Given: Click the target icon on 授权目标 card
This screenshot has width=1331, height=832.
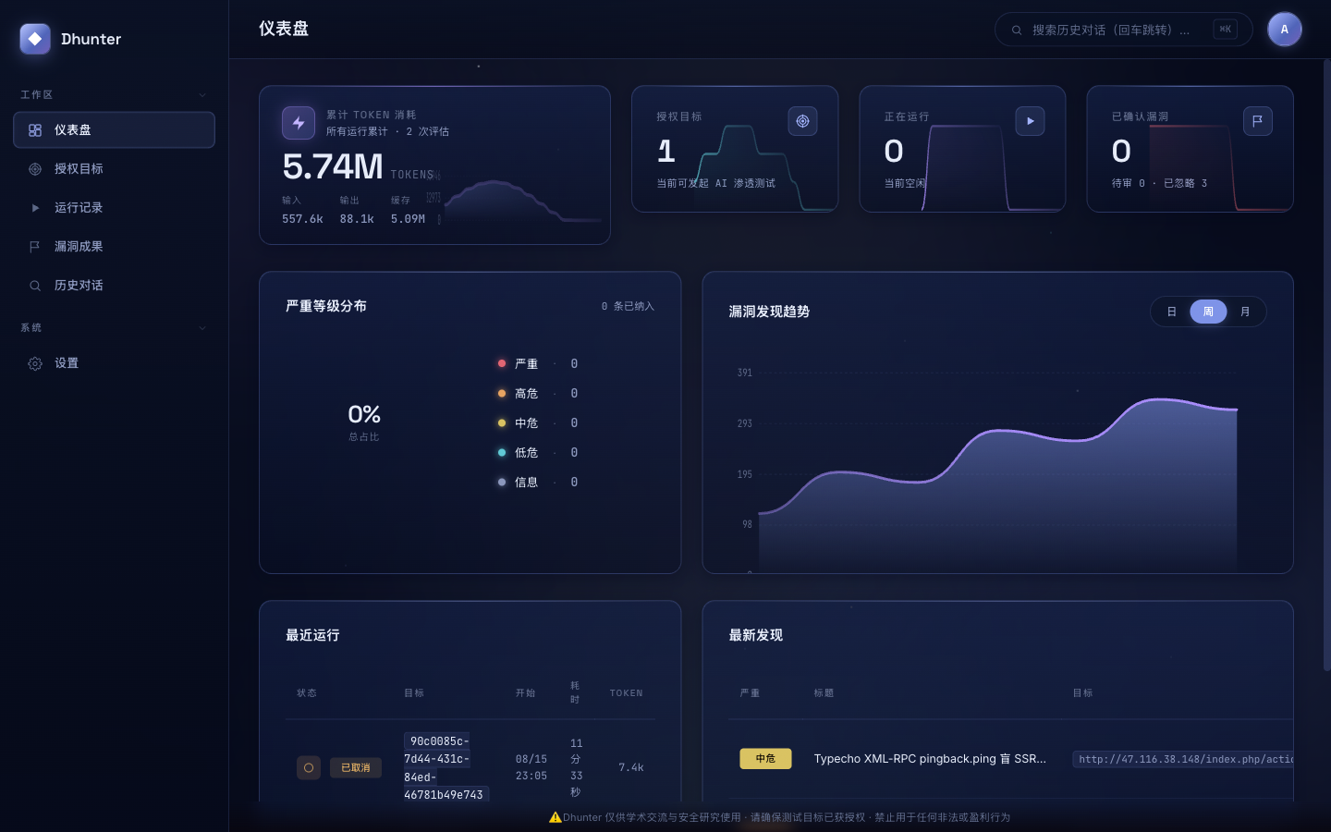Looking at the screenshot, I should 802,121.
